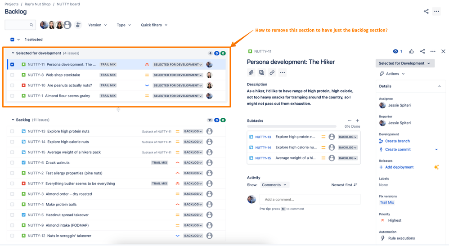
Task: Click the link issue icon
Action: [272, 72]
